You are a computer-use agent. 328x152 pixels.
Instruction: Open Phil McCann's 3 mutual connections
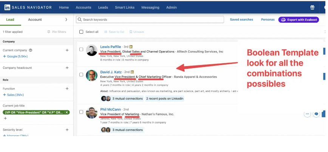[122, 130]
